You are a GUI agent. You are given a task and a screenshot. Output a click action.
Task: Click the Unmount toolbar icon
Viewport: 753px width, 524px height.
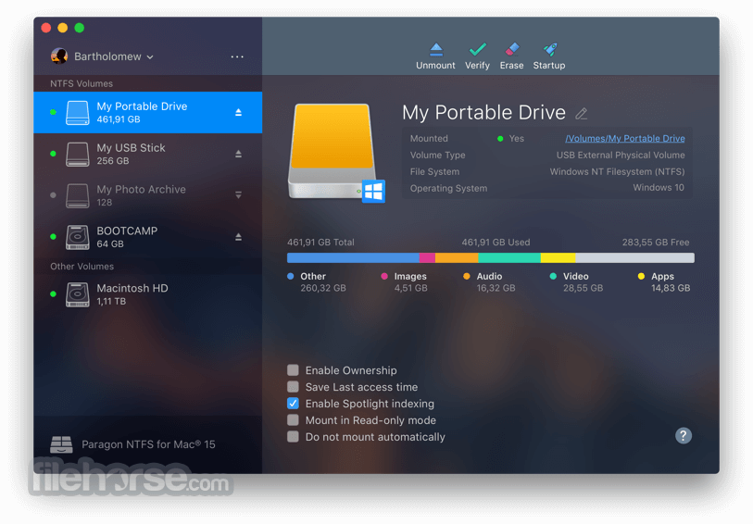point(435,49)
